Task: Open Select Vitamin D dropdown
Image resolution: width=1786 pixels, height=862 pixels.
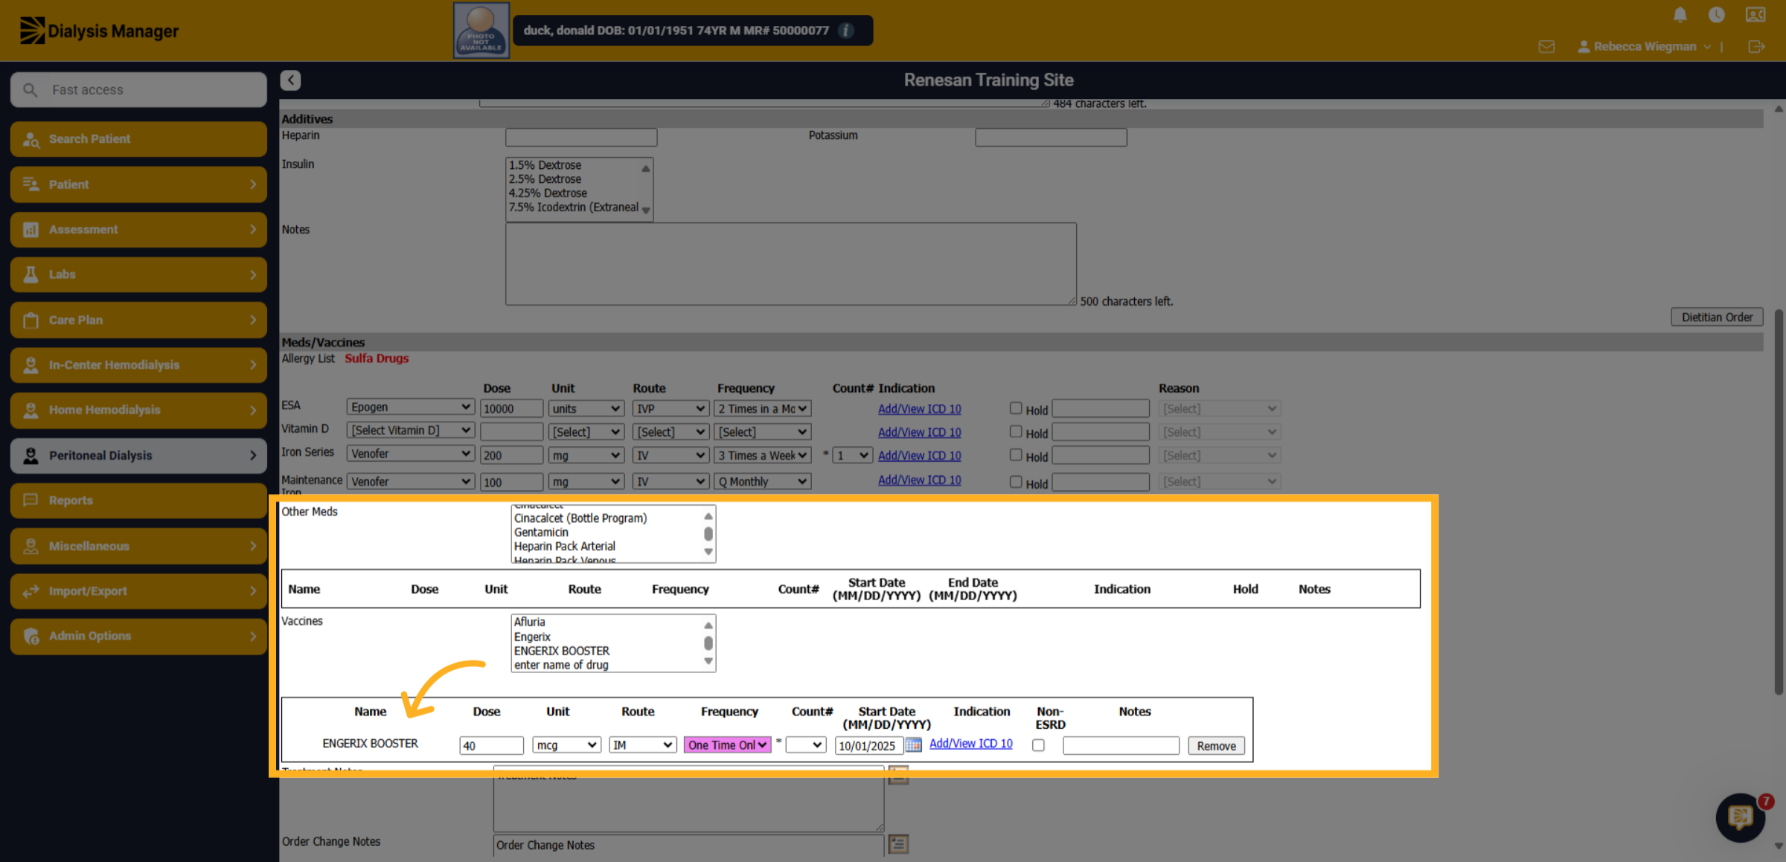Action: click(410, 431)
